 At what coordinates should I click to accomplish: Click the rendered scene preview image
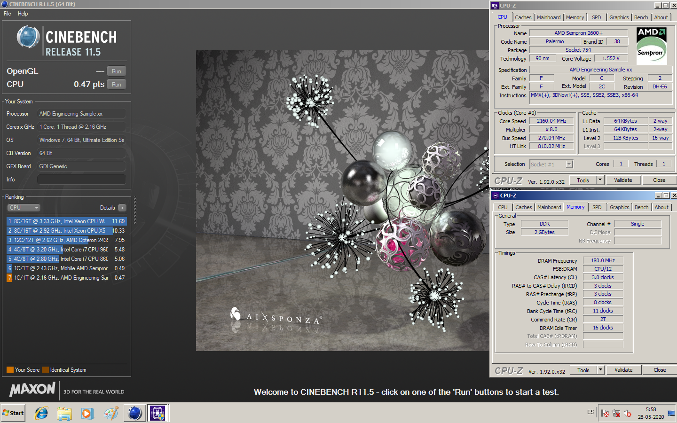pos(343,201)
